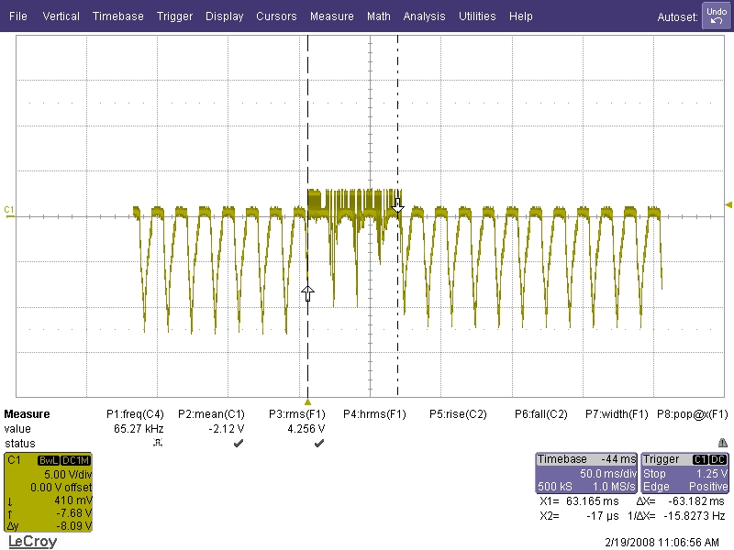
Task: Open the Cursors menu
Action: click(x=276, y=16)
